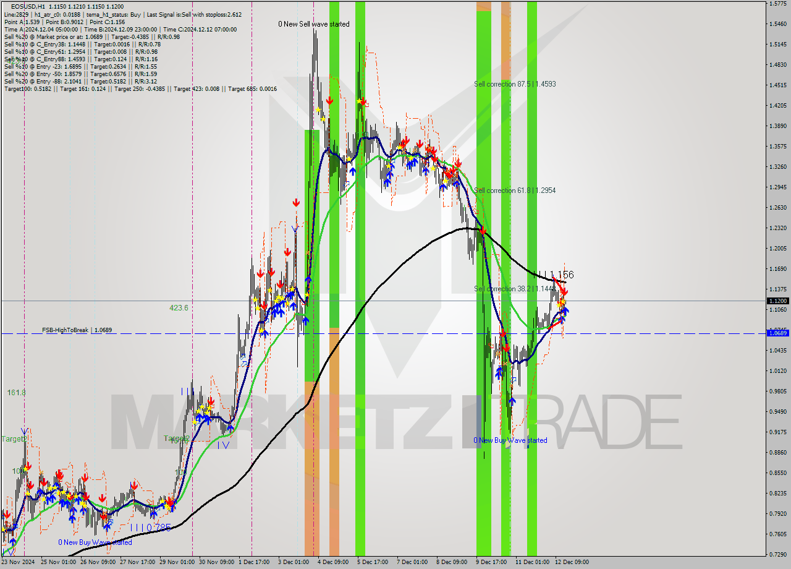Click the blue 1.0689 price tag
791x569 pixels.
[777, 333]
